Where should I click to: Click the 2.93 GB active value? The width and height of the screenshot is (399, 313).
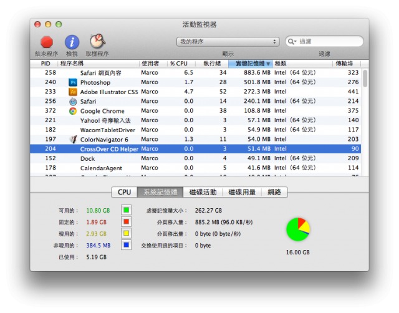point(96,234)
